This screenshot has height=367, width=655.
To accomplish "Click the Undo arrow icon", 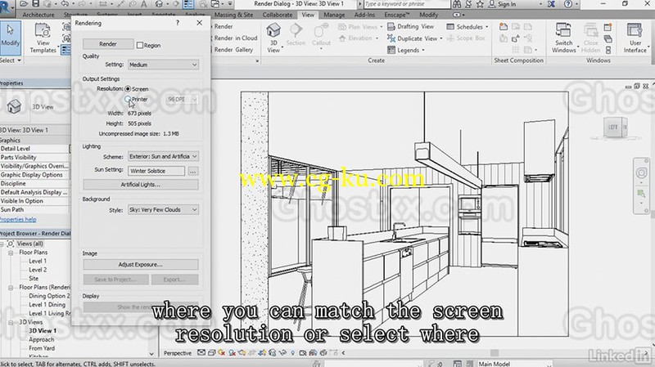I will [65, 4].
